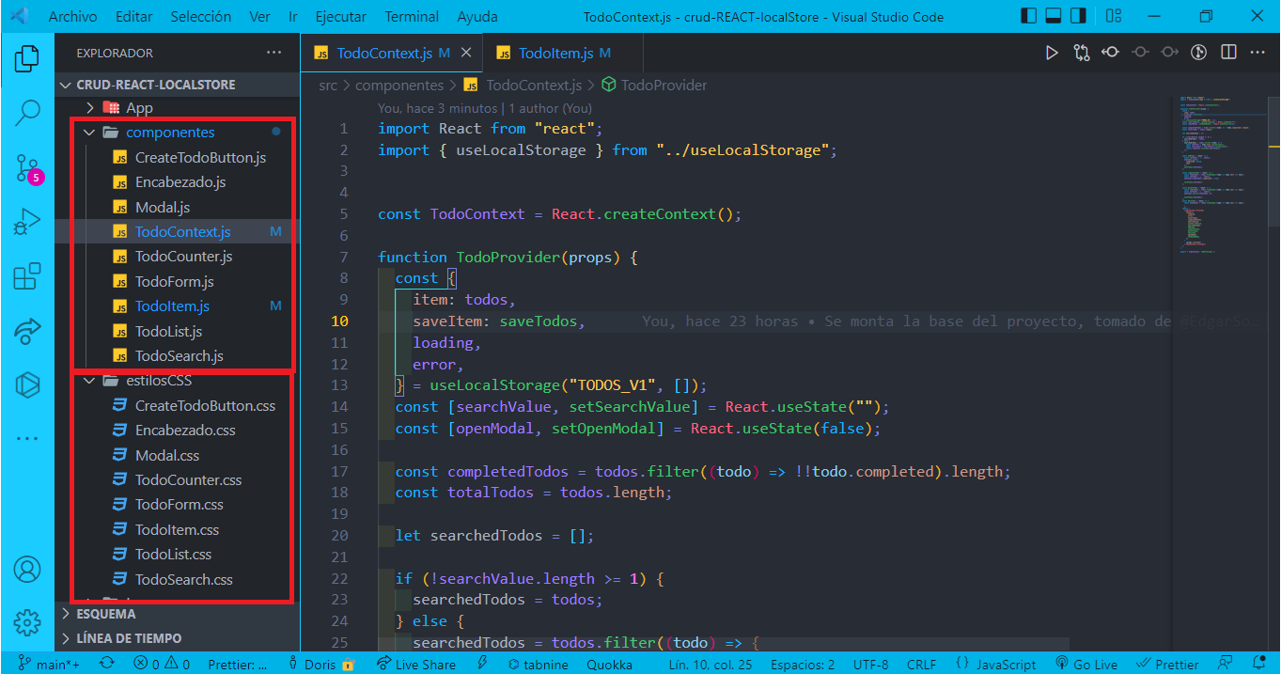Run the TodoContext.js file with the play icon
Viewport: 1281px width, 674px height.
(x=1052, y=52)
